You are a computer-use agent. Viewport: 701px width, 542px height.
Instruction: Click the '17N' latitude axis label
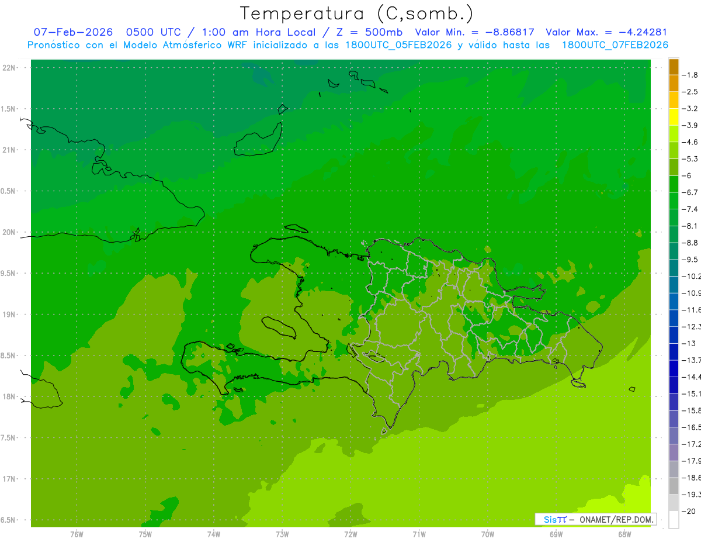[10, 479]
